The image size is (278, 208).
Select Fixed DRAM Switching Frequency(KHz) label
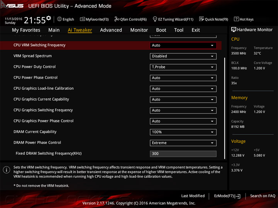[49, 153]
